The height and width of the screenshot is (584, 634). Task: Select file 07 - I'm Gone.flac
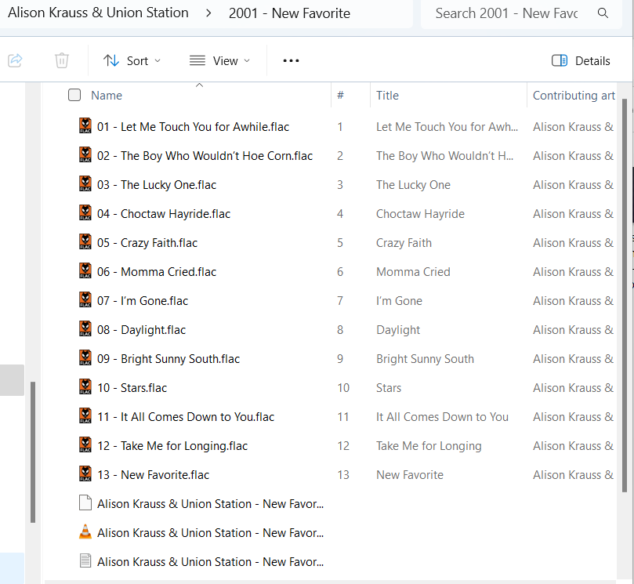pos(143,301)
